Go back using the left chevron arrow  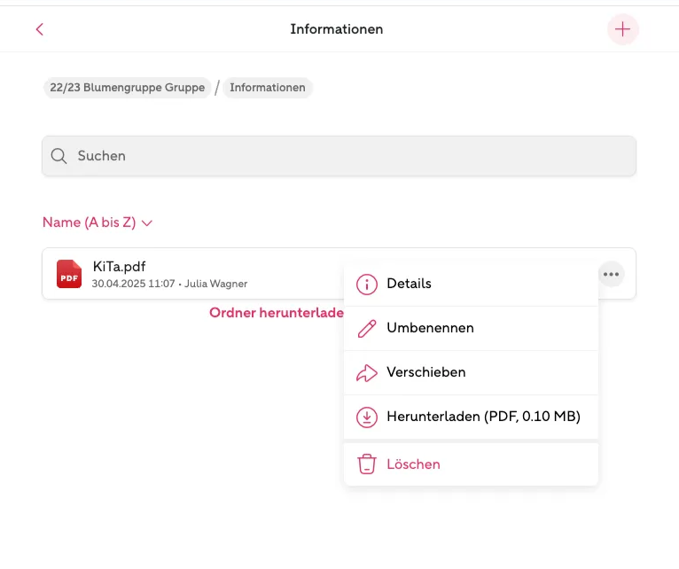39,29
